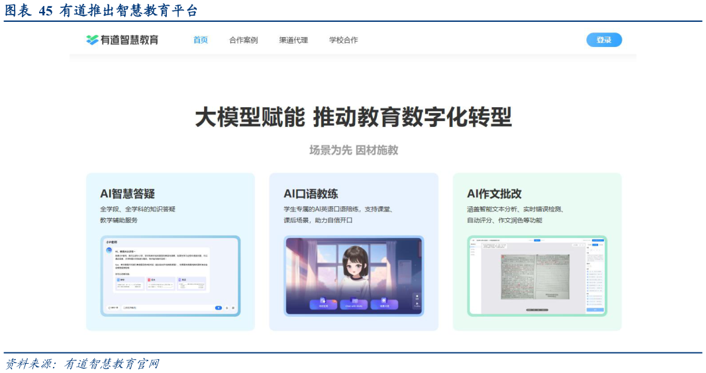Click the 英语 subject card in the chat preview
The width and height of the screenshot is (706, 373).
pyautogui.click(x=191, y=284)
